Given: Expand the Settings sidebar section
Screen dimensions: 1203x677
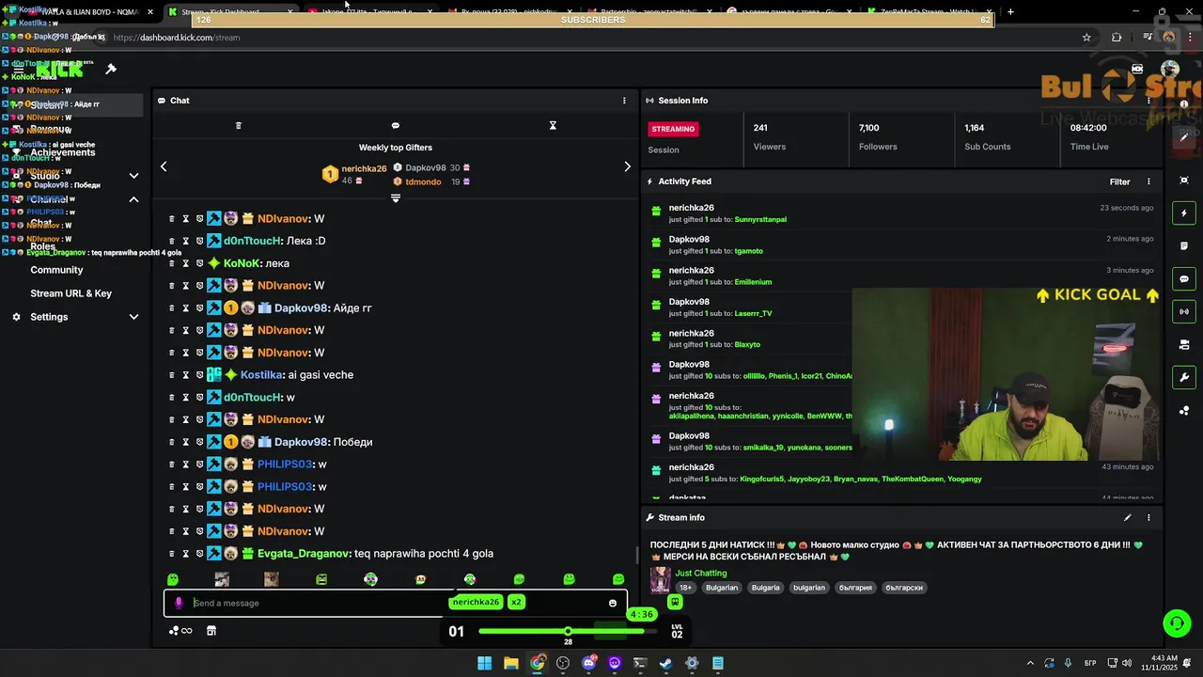Looking at the screenshot, I should [x=133, y=317].
